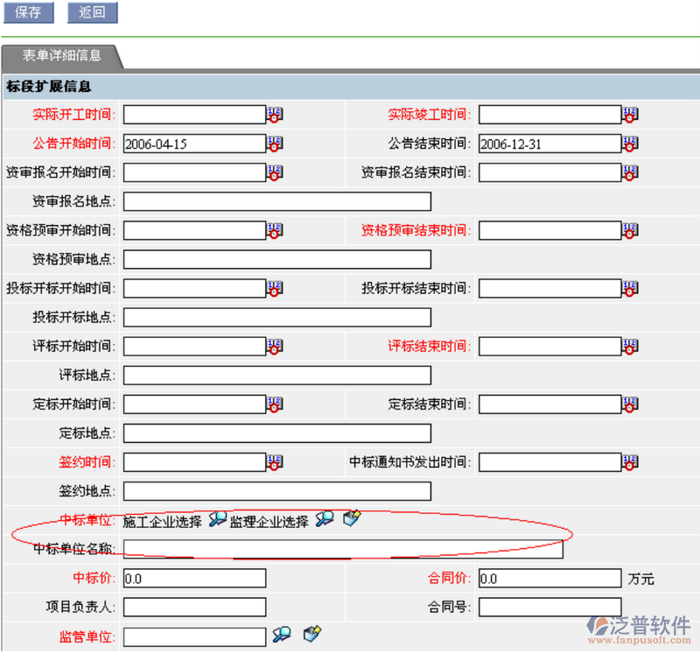
Task: Open calendar for 投标开标开始时间
Action: click(275, 288)
